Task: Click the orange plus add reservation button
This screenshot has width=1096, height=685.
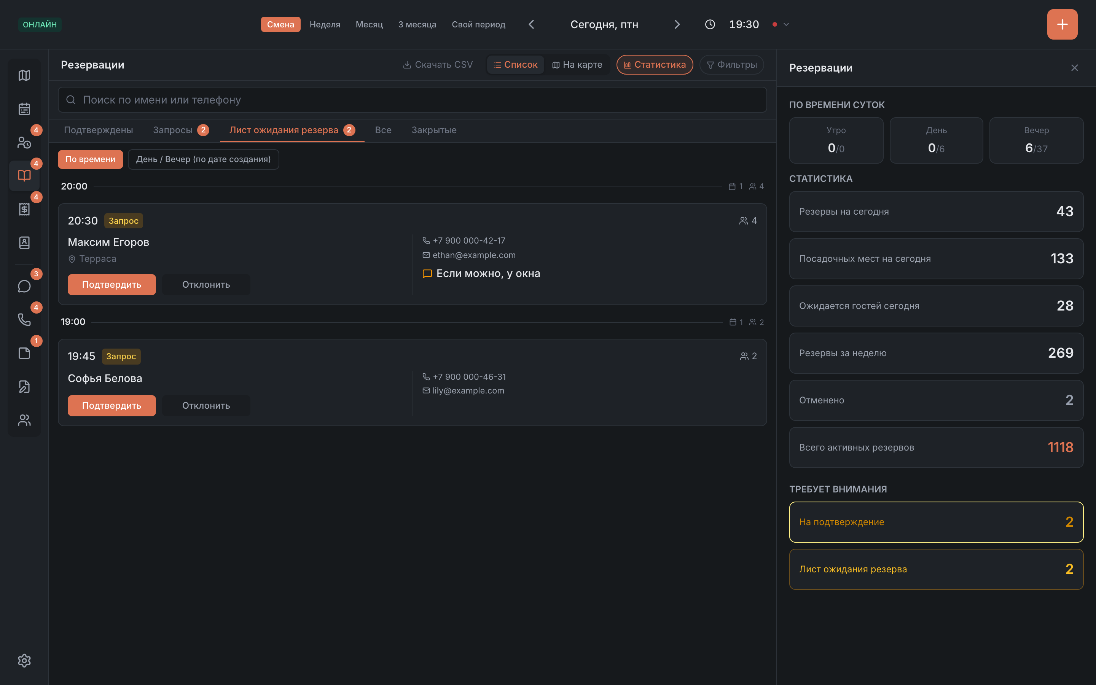Action: coord(1062,24)
